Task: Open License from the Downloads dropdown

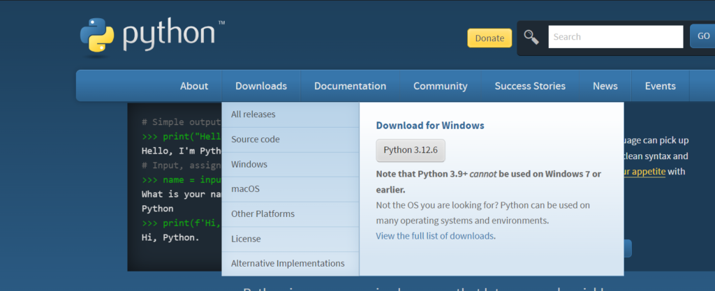Action: click(x=290, y=239)
